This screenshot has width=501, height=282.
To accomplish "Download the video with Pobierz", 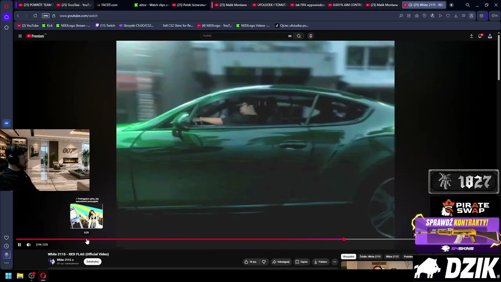I will (320, 262).
